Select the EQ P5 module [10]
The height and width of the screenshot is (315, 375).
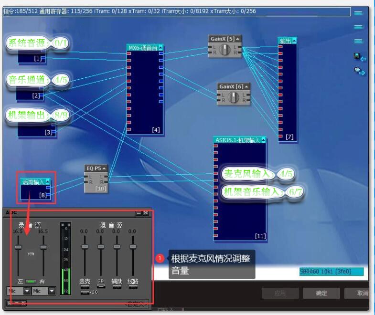(96, 179)
